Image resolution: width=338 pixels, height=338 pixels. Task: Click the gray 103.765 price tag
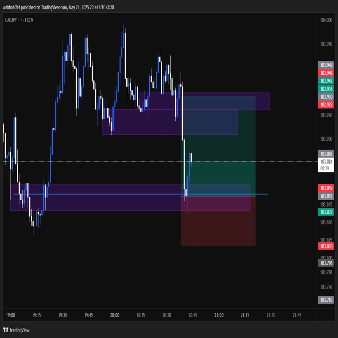326,300
